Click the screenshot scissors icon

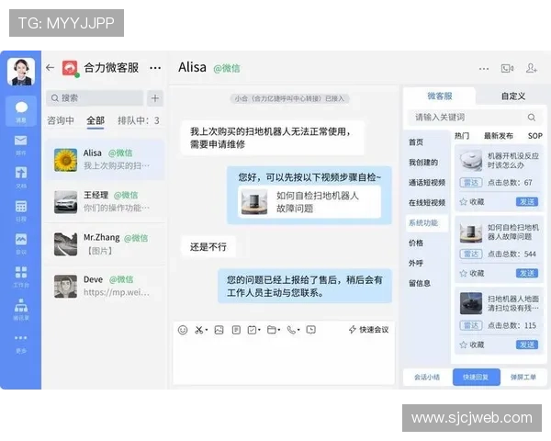click(x=199, y=330)
